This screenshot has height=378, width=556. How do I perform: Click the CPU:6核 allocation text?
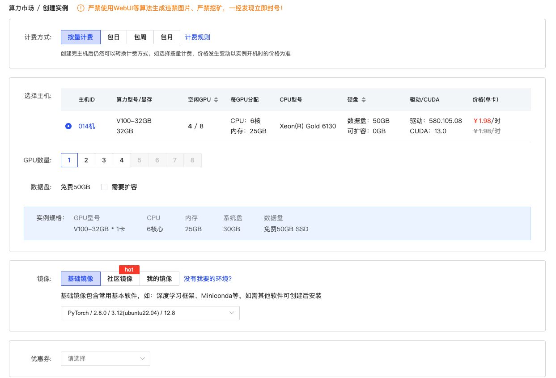coord(246,121)
